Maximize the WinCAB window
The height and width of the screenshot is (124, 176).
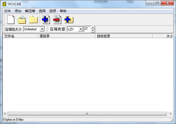(157, 3)
